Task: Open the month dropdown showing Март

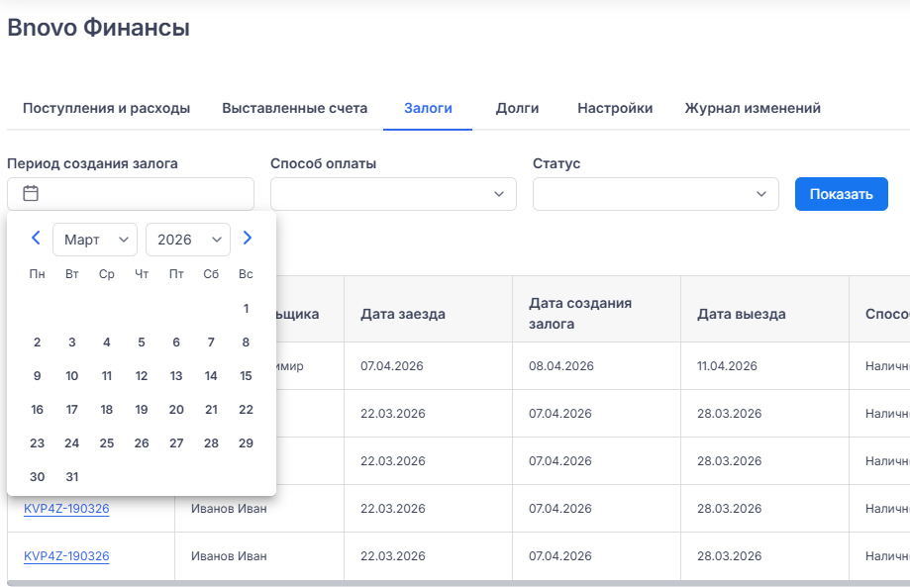Action: (x=95, y=240)
